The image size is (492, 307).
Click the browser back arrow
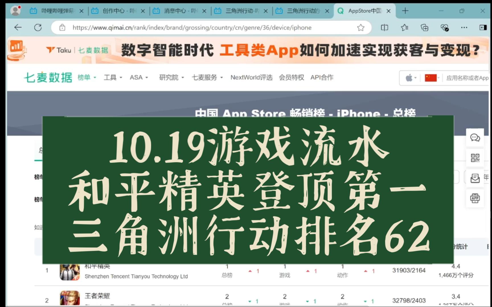point(18,27)
